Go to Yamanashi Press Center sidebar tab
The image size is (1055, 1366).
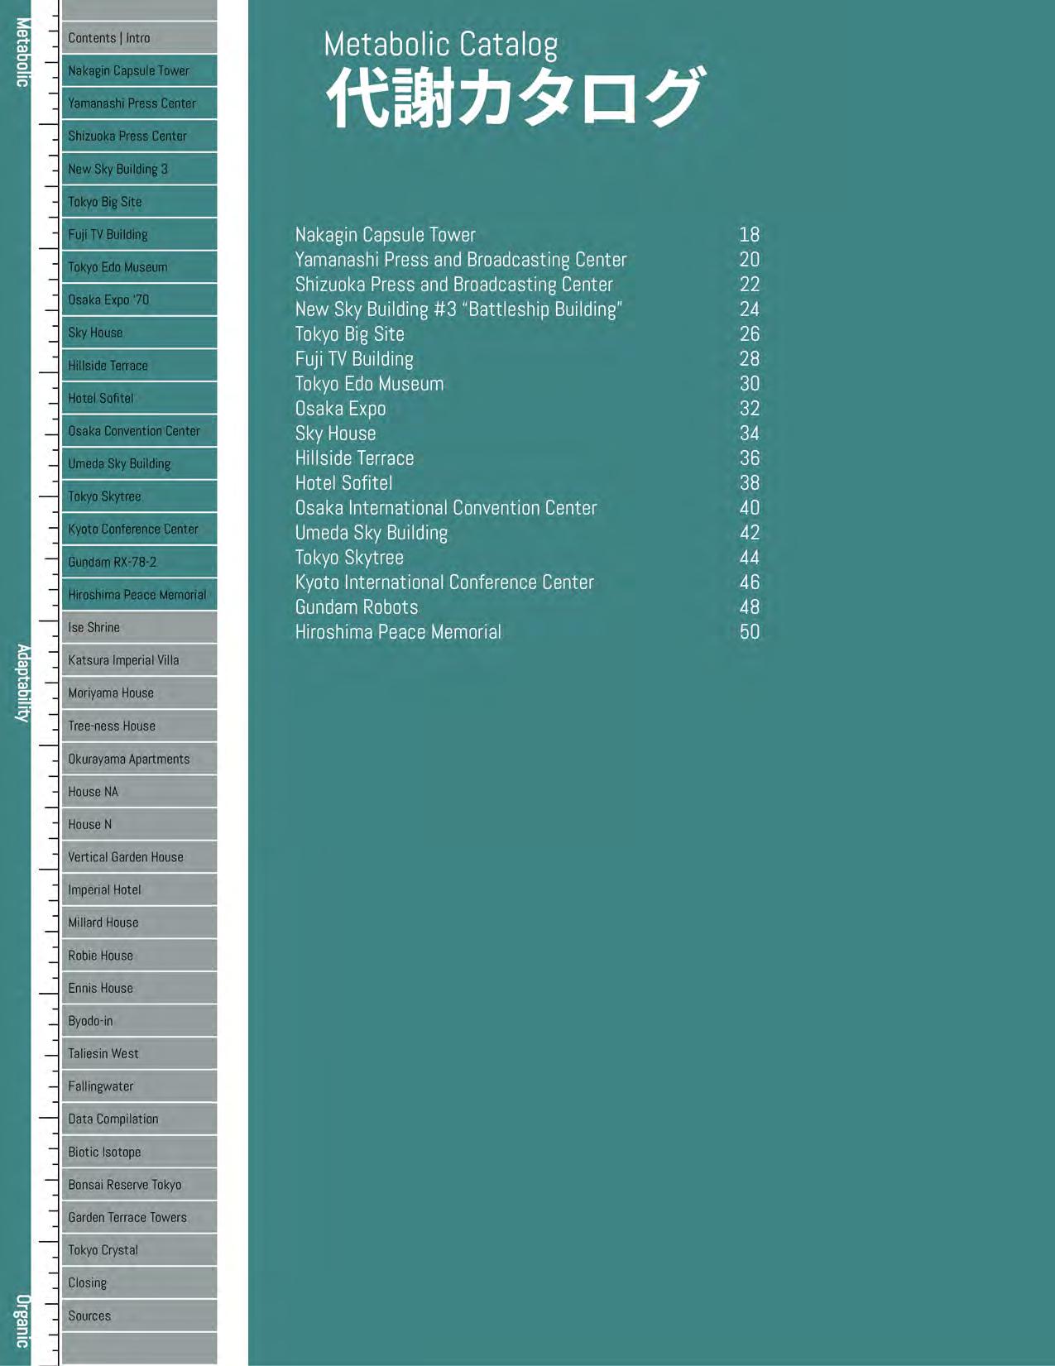coord(139,103)
